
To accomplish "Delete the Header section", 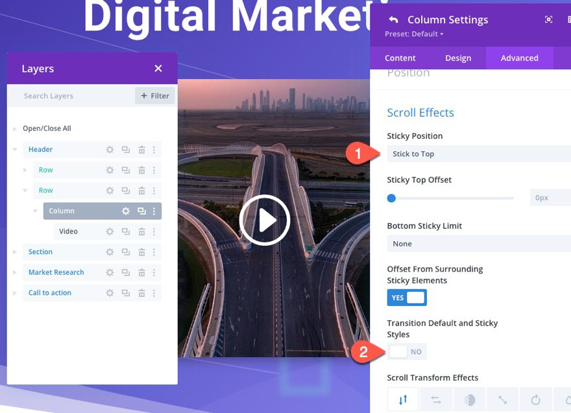I will pyautogui.click(x=141, y=149).
